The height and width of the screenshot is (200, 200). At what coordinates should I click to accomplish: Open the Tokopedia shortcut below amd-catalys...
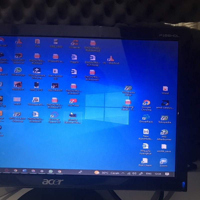164,119
